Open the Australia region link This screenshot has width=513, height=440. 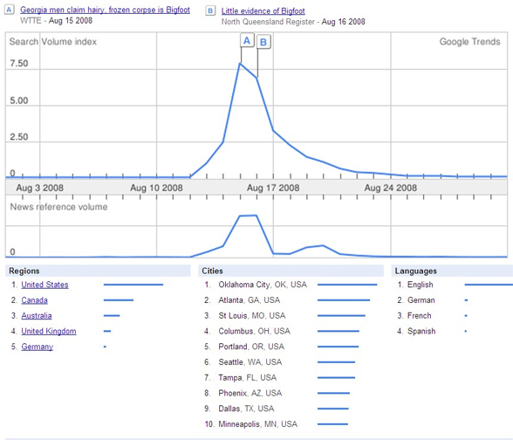(x=37, y=316)
